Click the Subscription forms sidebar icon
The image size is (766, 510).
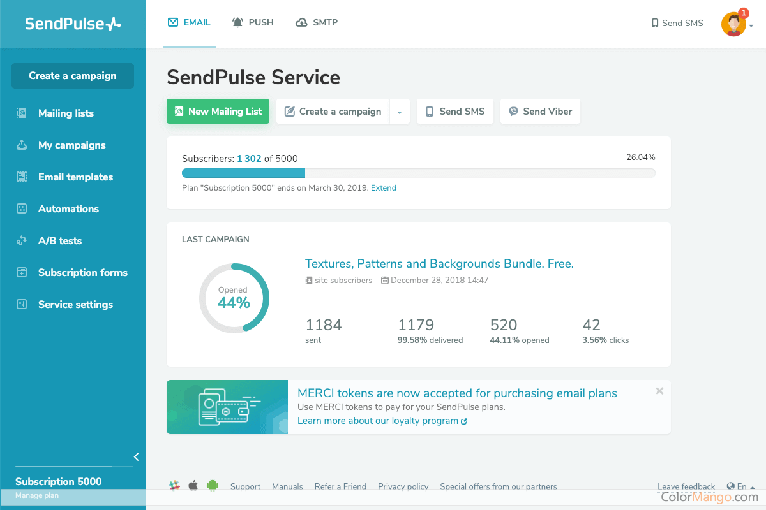click(x=22, y=273)
